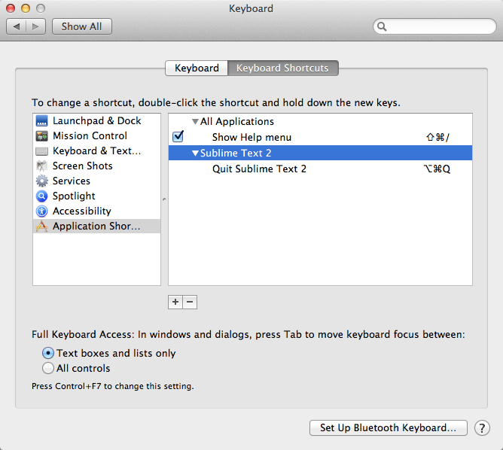Click the Mission Control icon in the sidebar
Viewport: 503px width, 450px height.
click(x=41, y=136)
